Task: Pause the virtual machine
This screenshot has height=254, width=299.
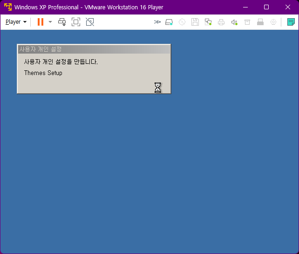Action: coord(41,22)
